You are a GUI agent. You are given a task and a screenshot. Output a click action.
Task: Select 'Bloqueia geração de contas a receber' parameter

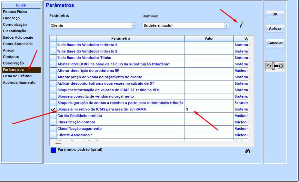pos(121,103)
